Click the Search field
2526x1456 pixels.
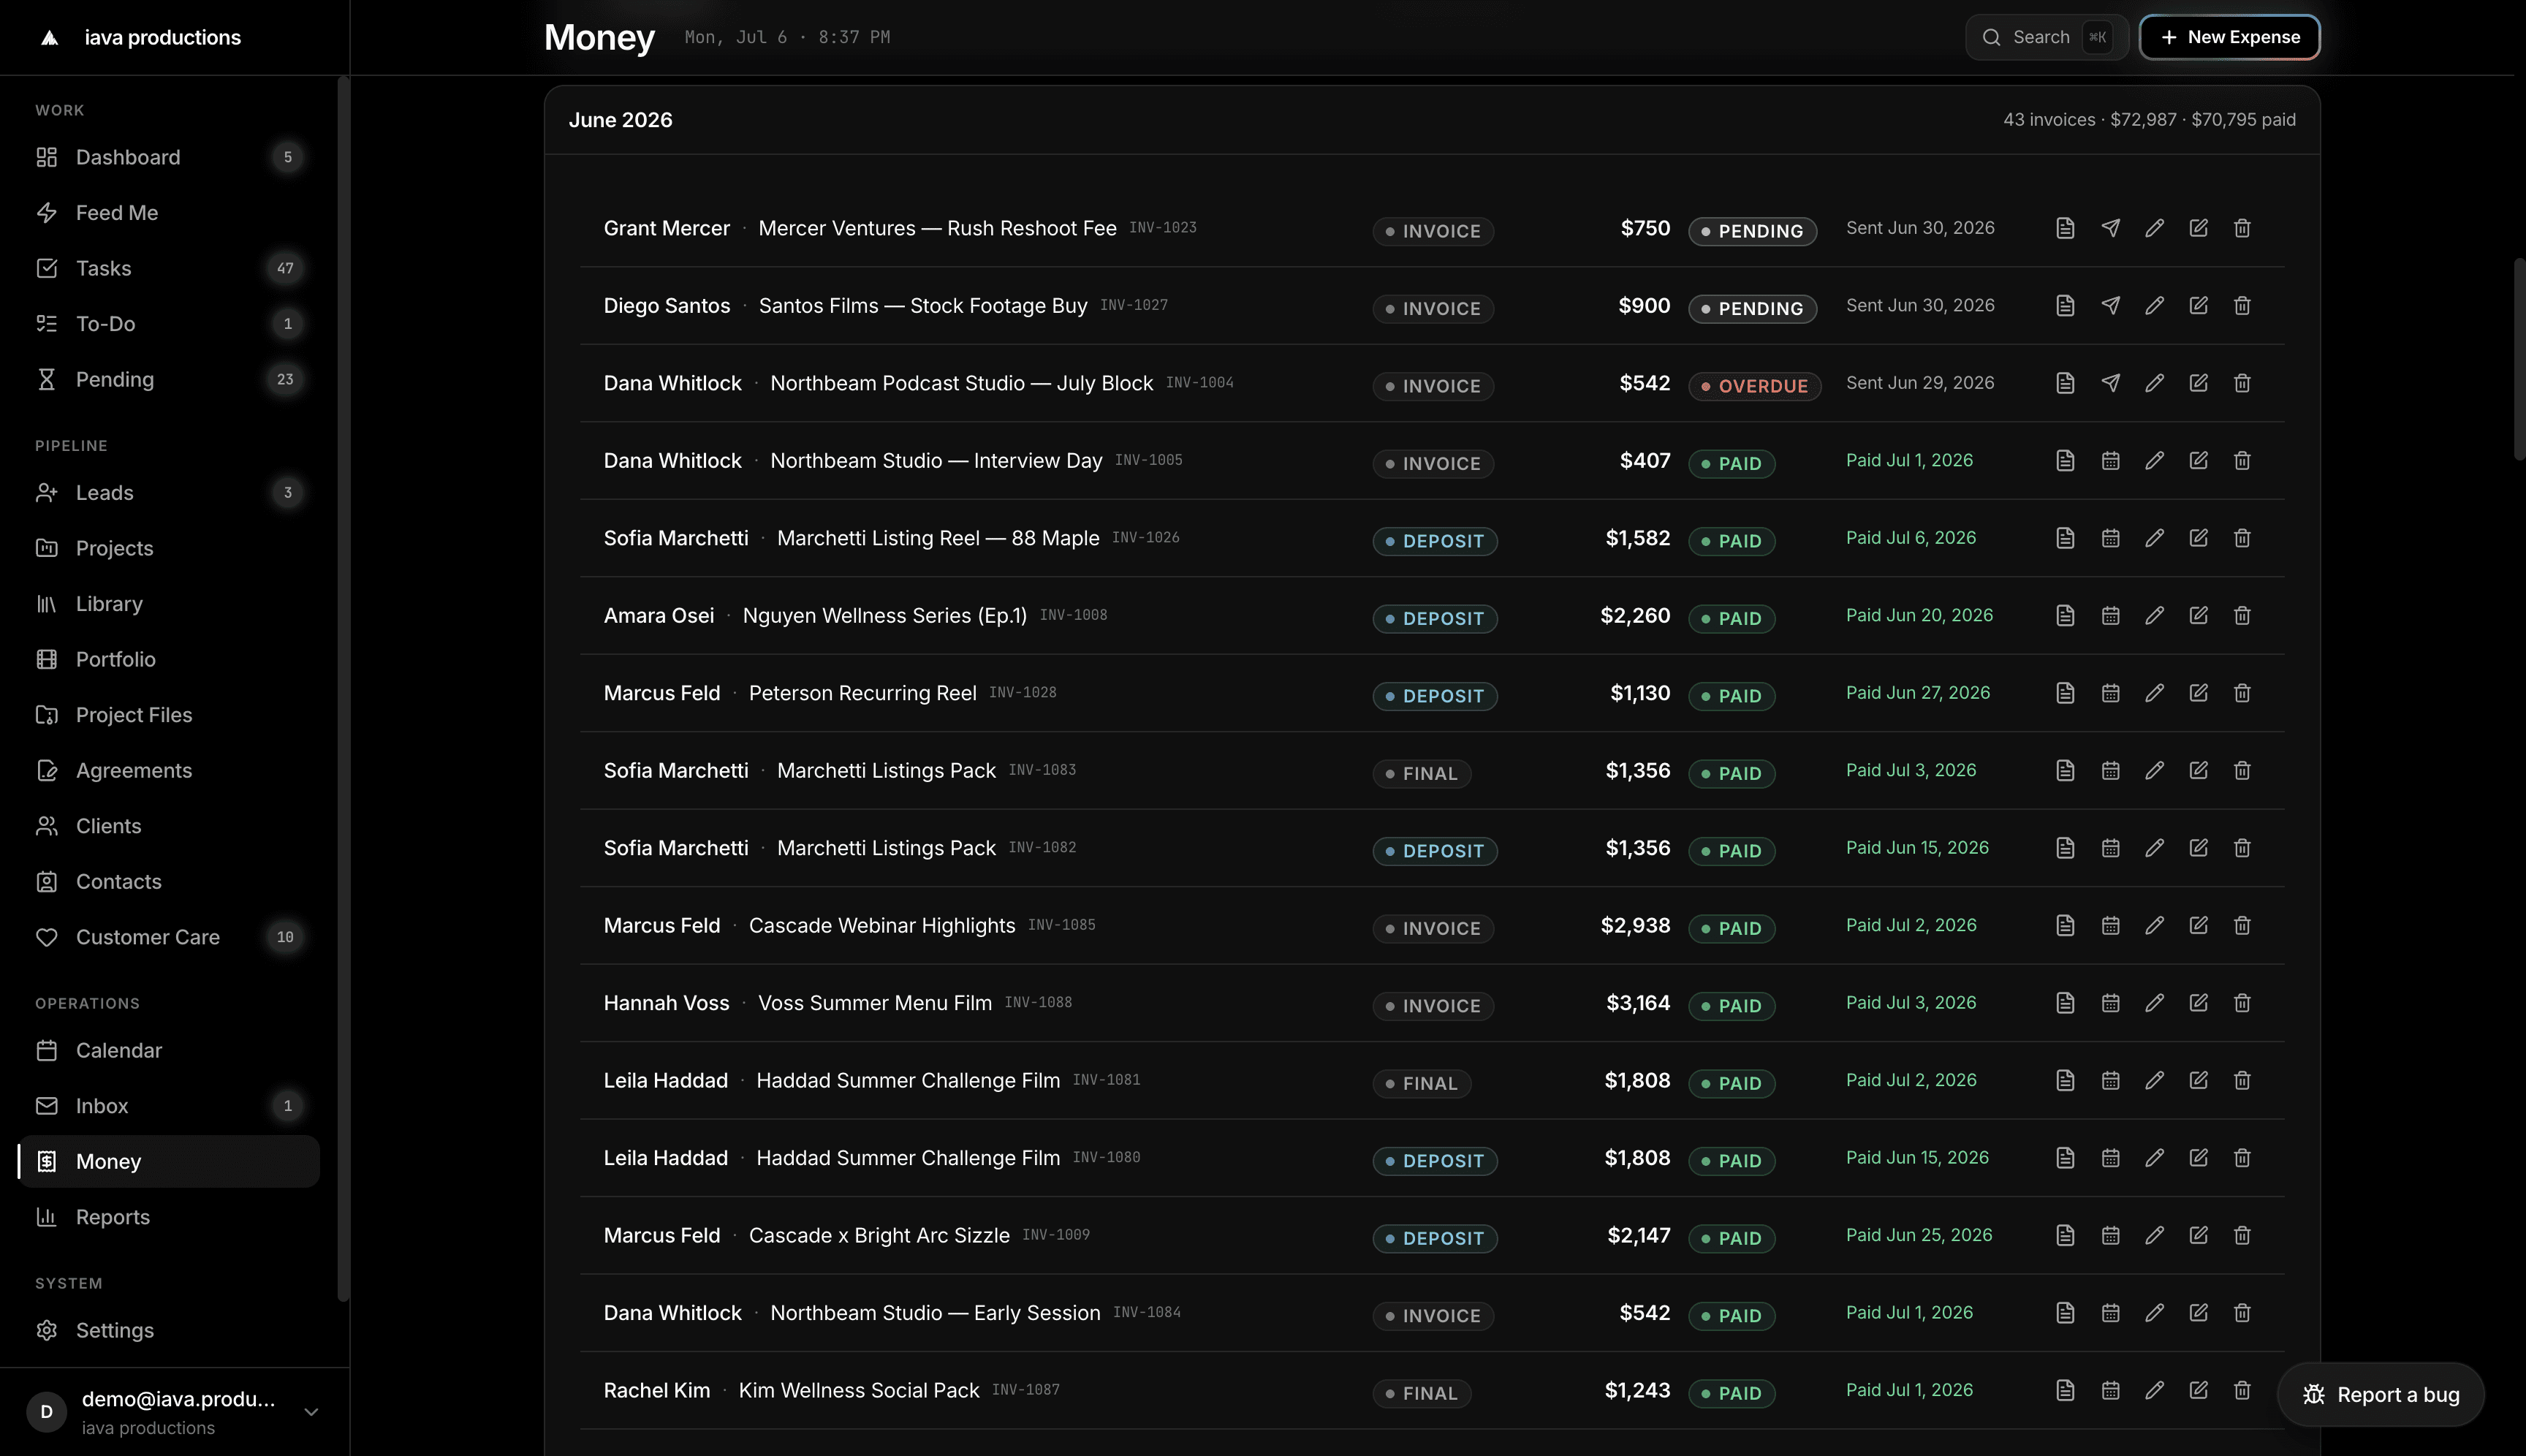pos(2046,37)
